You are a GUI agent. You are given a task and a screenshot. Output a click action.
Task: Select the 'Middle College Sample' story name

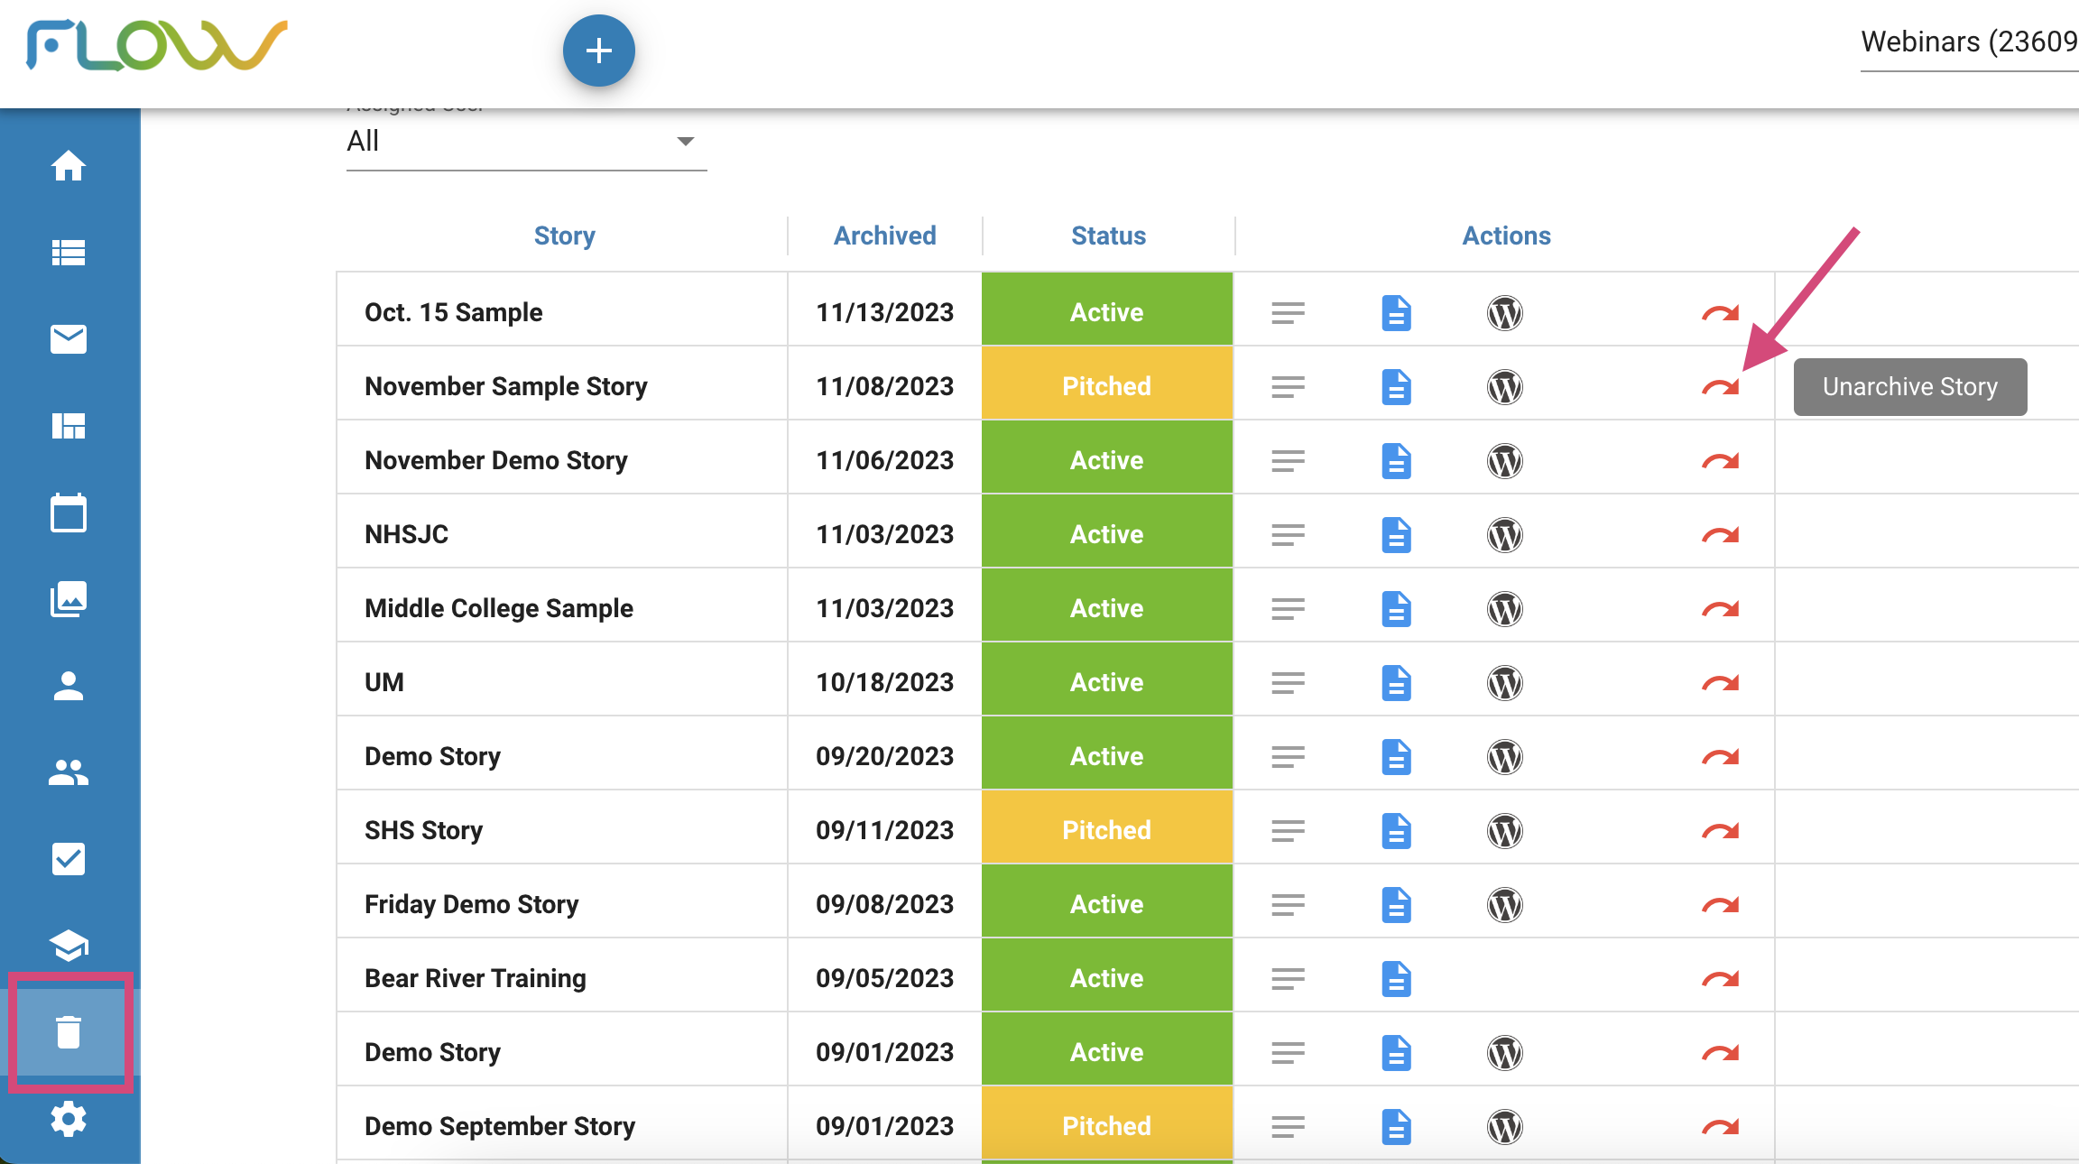pos(499,608)
